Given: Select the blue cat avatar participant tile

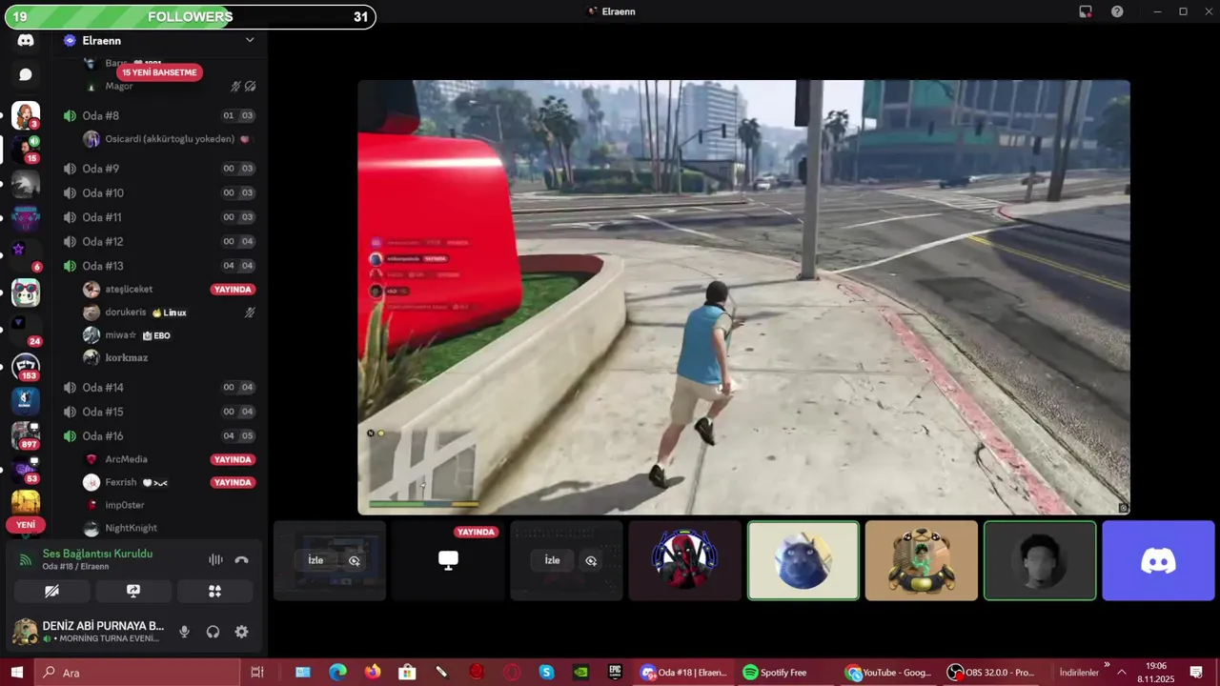Looking at the screenshot, I should click(x=803, y=560).
